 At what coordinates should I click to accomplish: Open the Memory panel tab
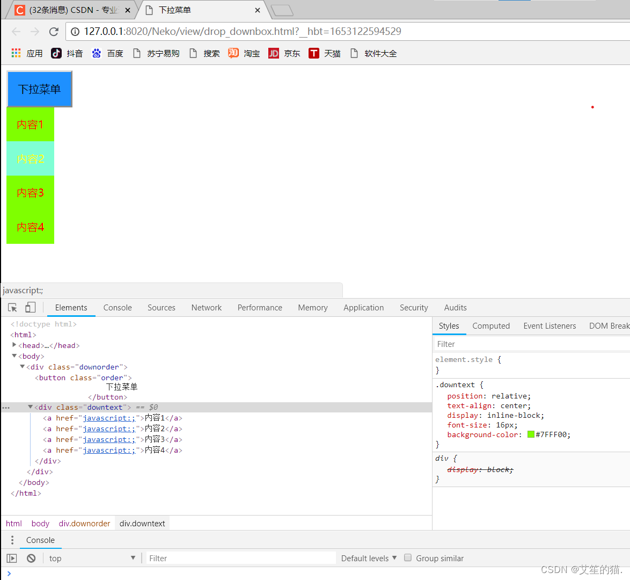pyautogui.click(x=313, y=308)
